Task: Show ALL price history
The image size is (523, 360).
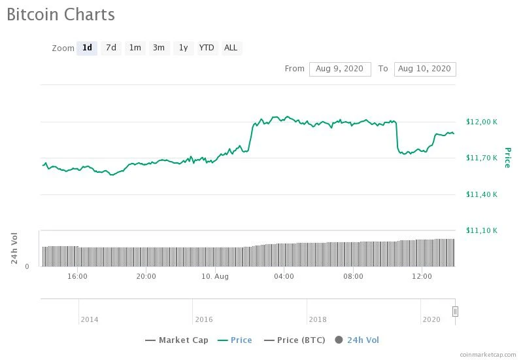Action: click(x=231, y=48)
